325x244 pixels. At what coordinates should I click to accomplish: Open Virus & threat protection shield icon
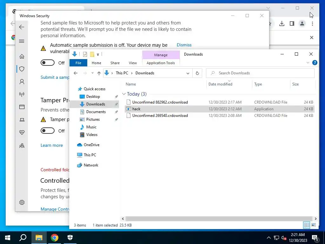[x=22, y=69]
